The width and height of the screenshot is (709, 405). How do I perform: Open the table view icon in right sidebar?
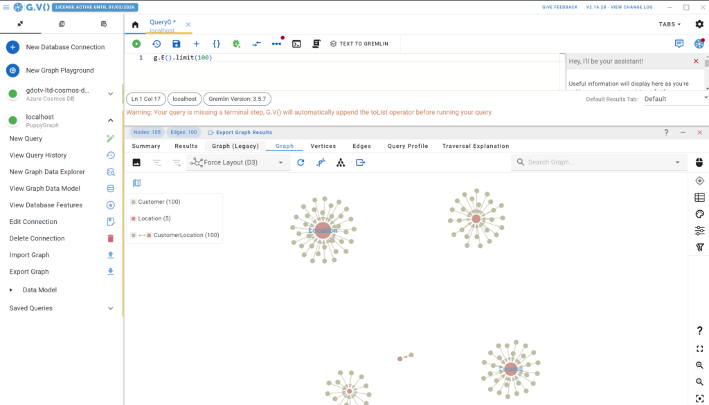pos(699,197)
